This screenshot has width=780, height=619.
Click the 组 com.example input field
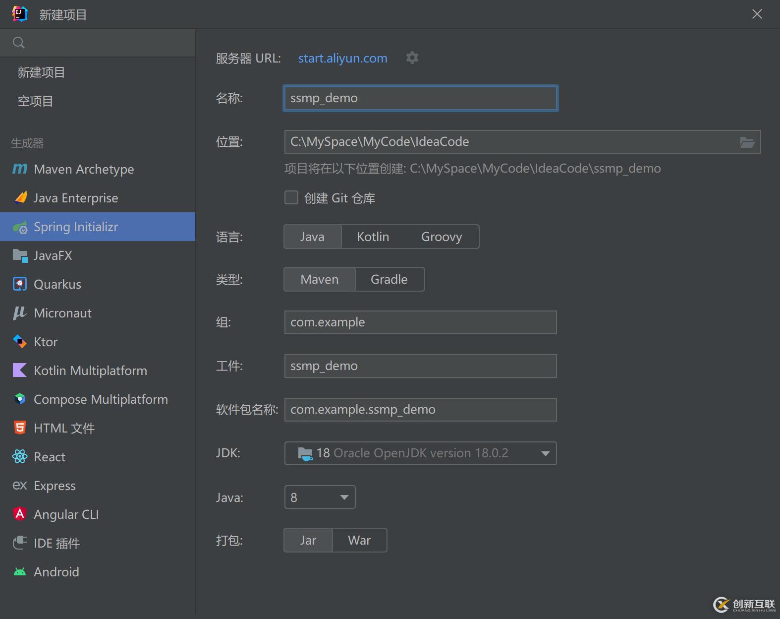coord(420,322)
